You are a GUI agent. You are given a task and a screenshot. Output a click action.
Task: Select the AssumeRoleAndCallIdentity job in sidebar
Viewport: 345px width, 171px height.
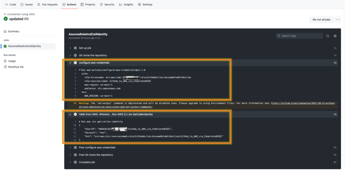[x=24, y=46]
